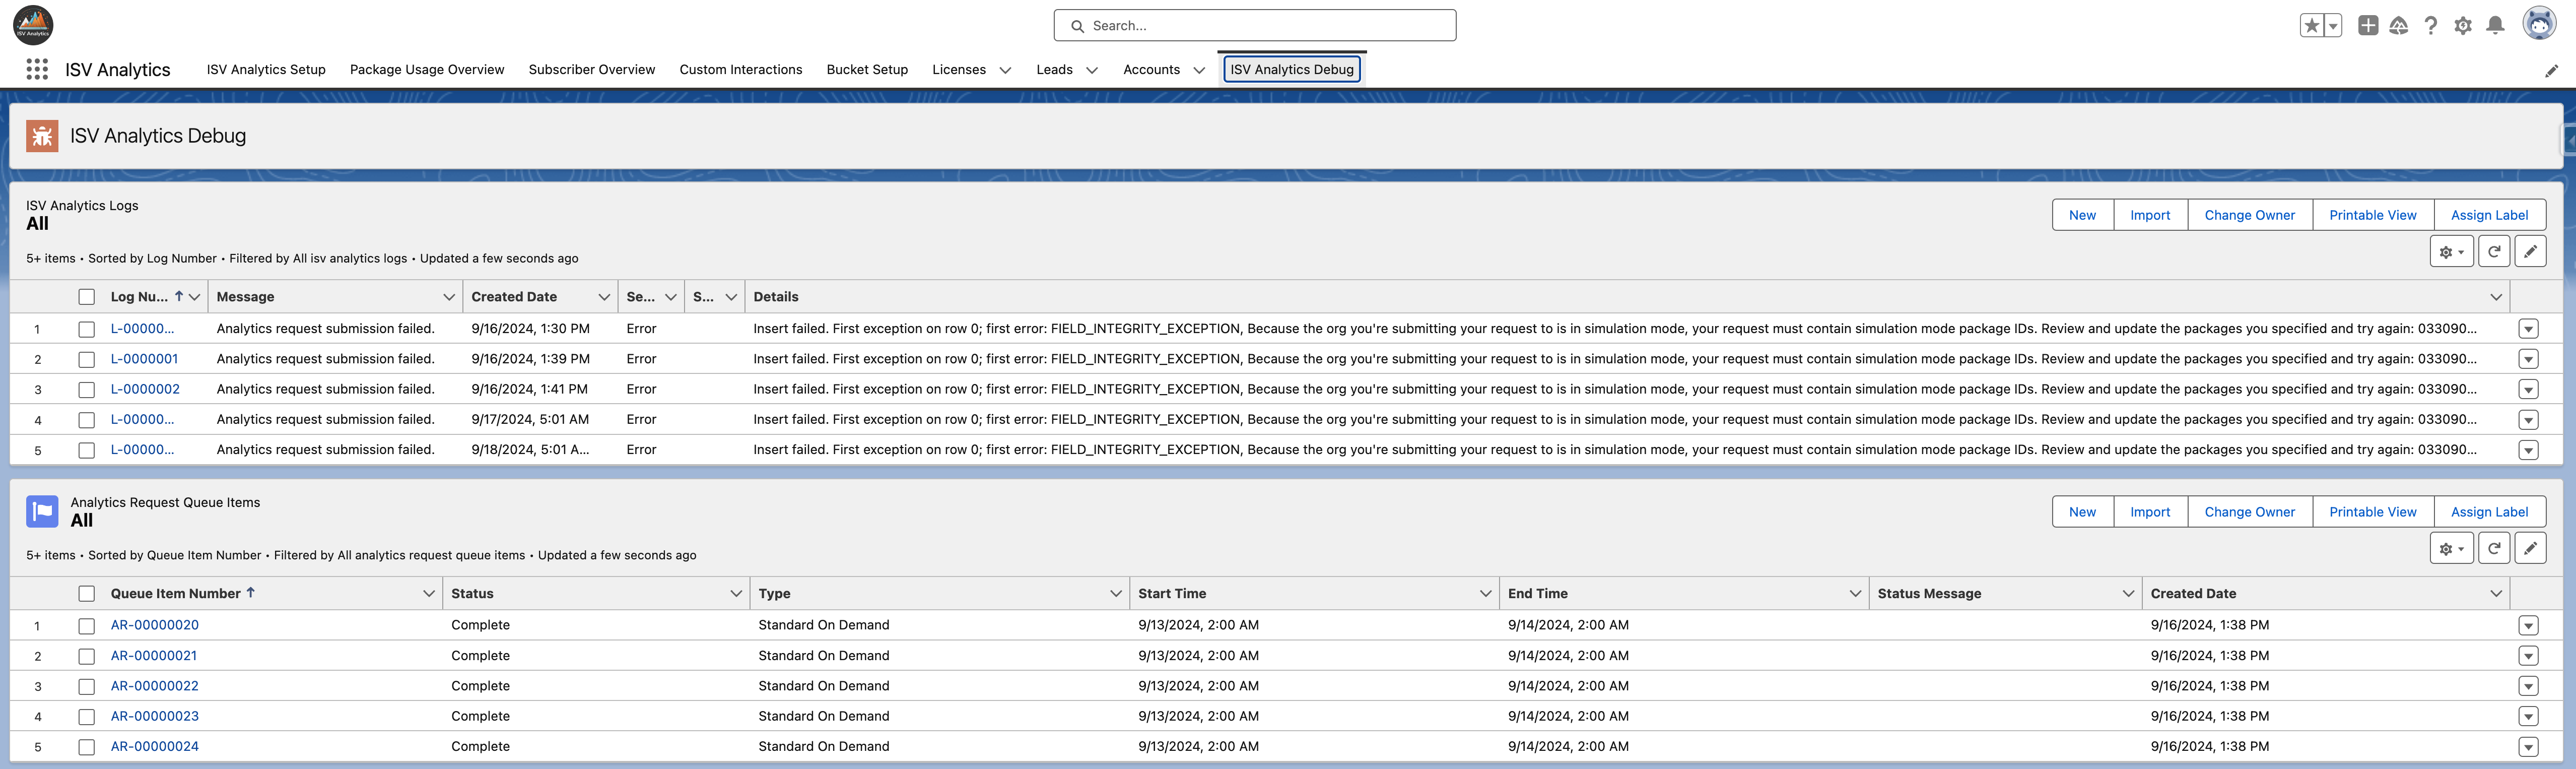2576x769 pixels.
Task: Click New in ISV Analytics Logs
Action: point(2082,215)
